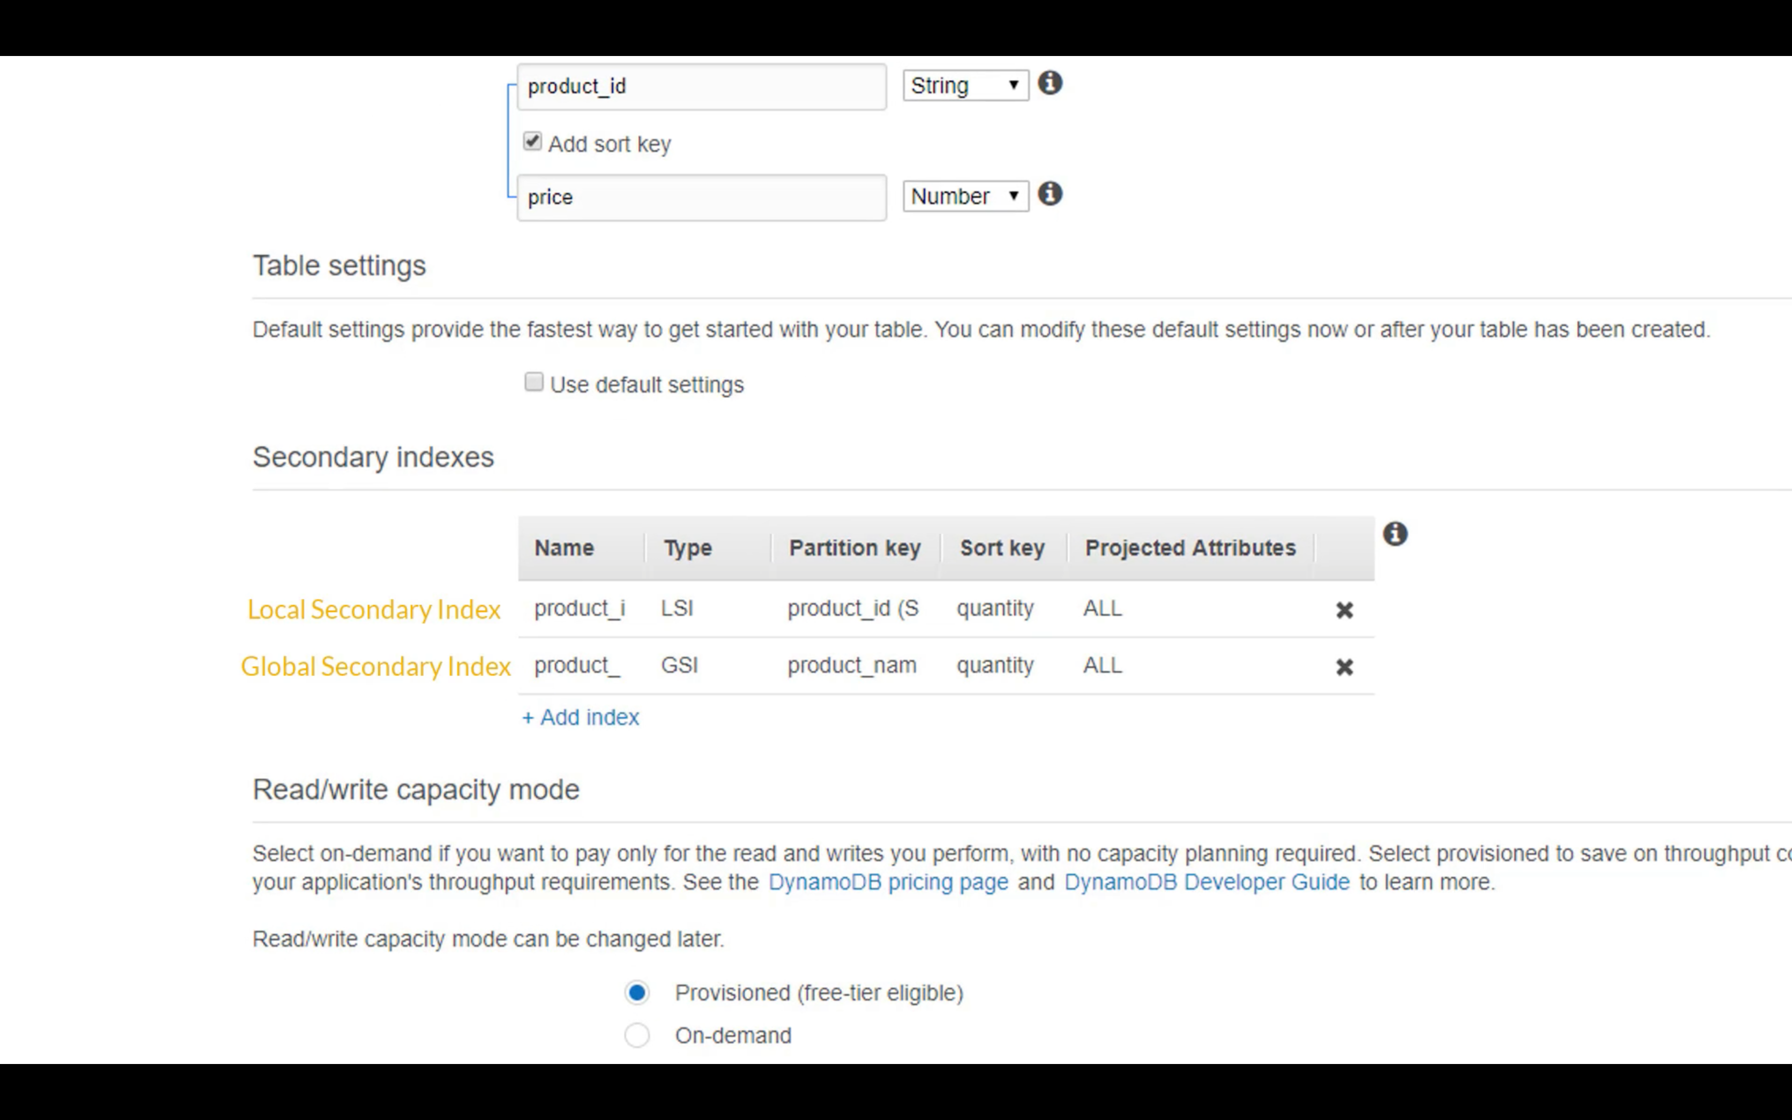
Task: Click the Name column header
Action: 564,548
